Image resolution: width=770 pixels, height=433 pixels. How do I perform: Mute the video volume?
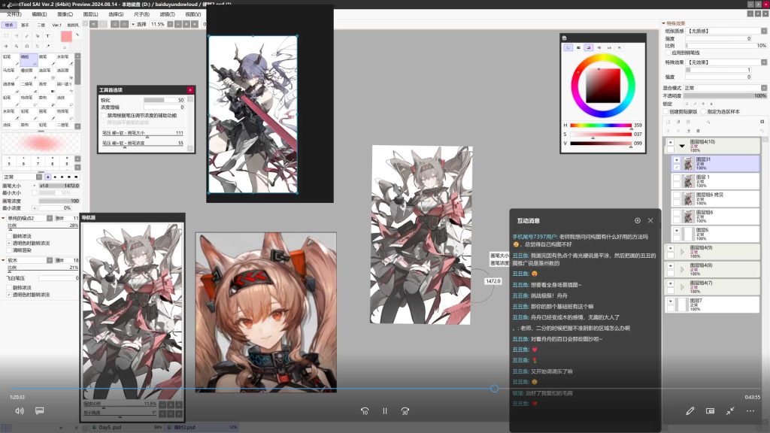click(x=20, y=411)
